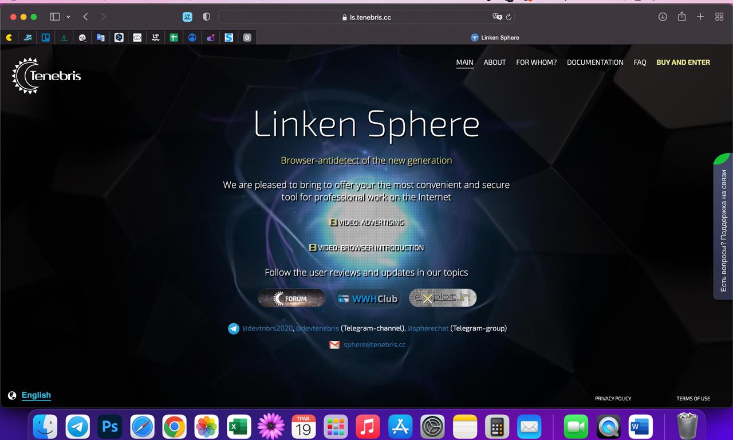Open the Tab Overview grid icon

(719, 17)
